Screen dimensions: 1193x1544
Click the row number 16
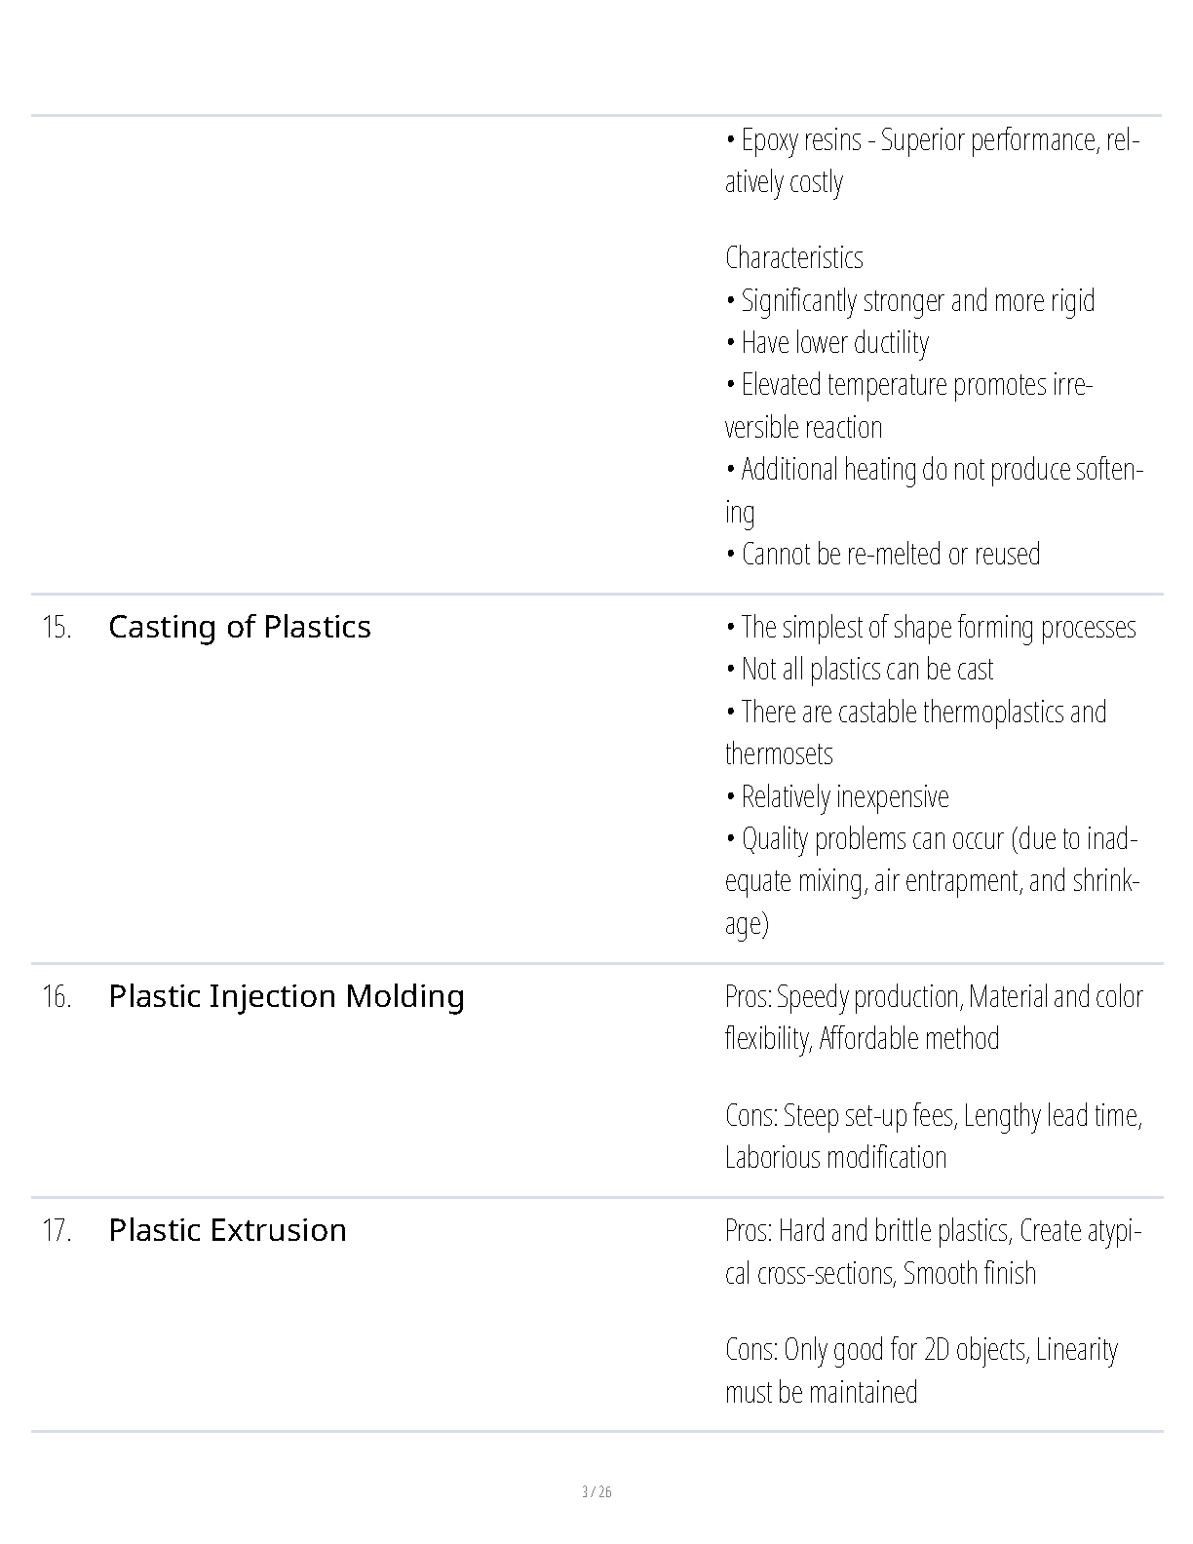click(x=57, y=996)
